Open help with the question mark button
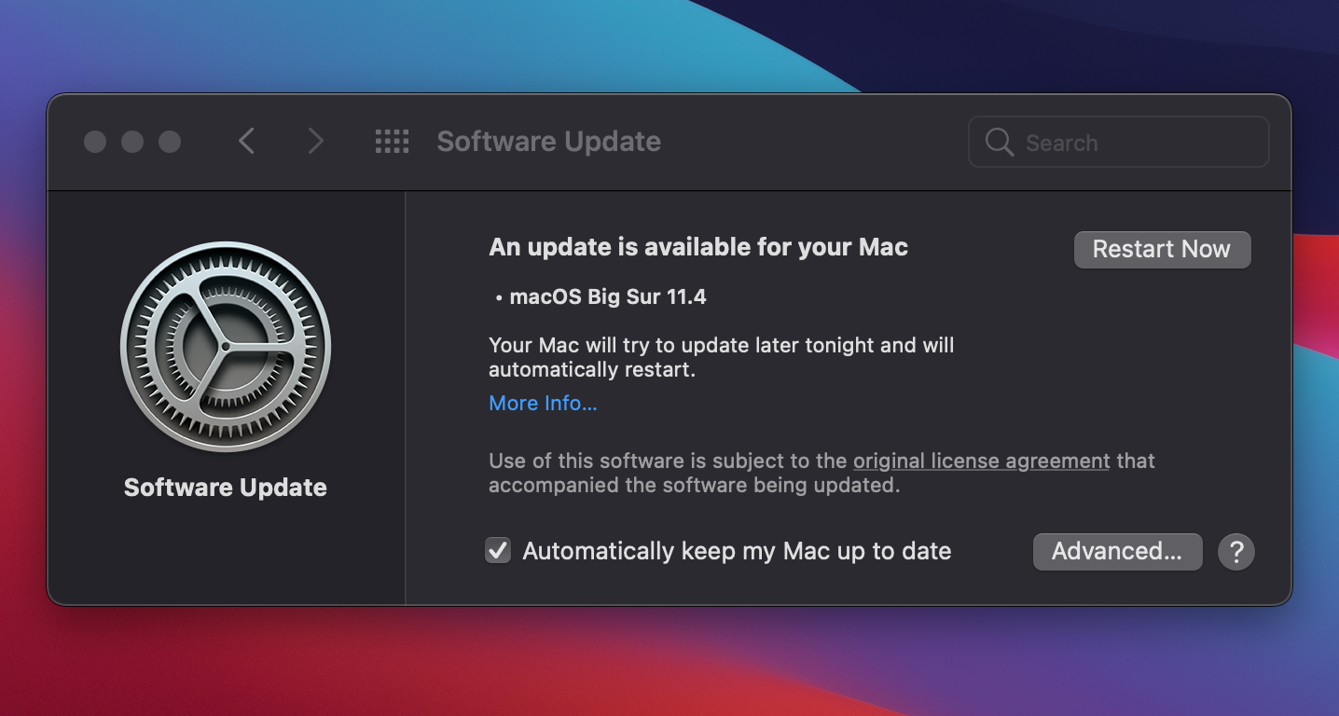Image resolution: width=1339 pixels, height=716 pixels. coord(1235,552)
